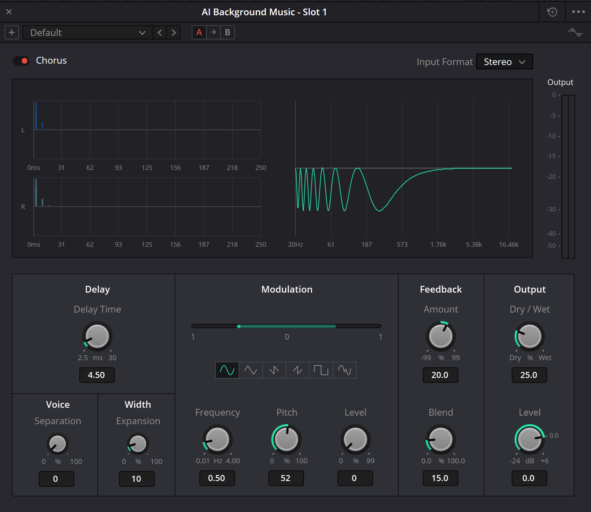Viewport: 591px width, 512px height.
Task: Click the Feedback Amount knob
Action: [441, 336]
